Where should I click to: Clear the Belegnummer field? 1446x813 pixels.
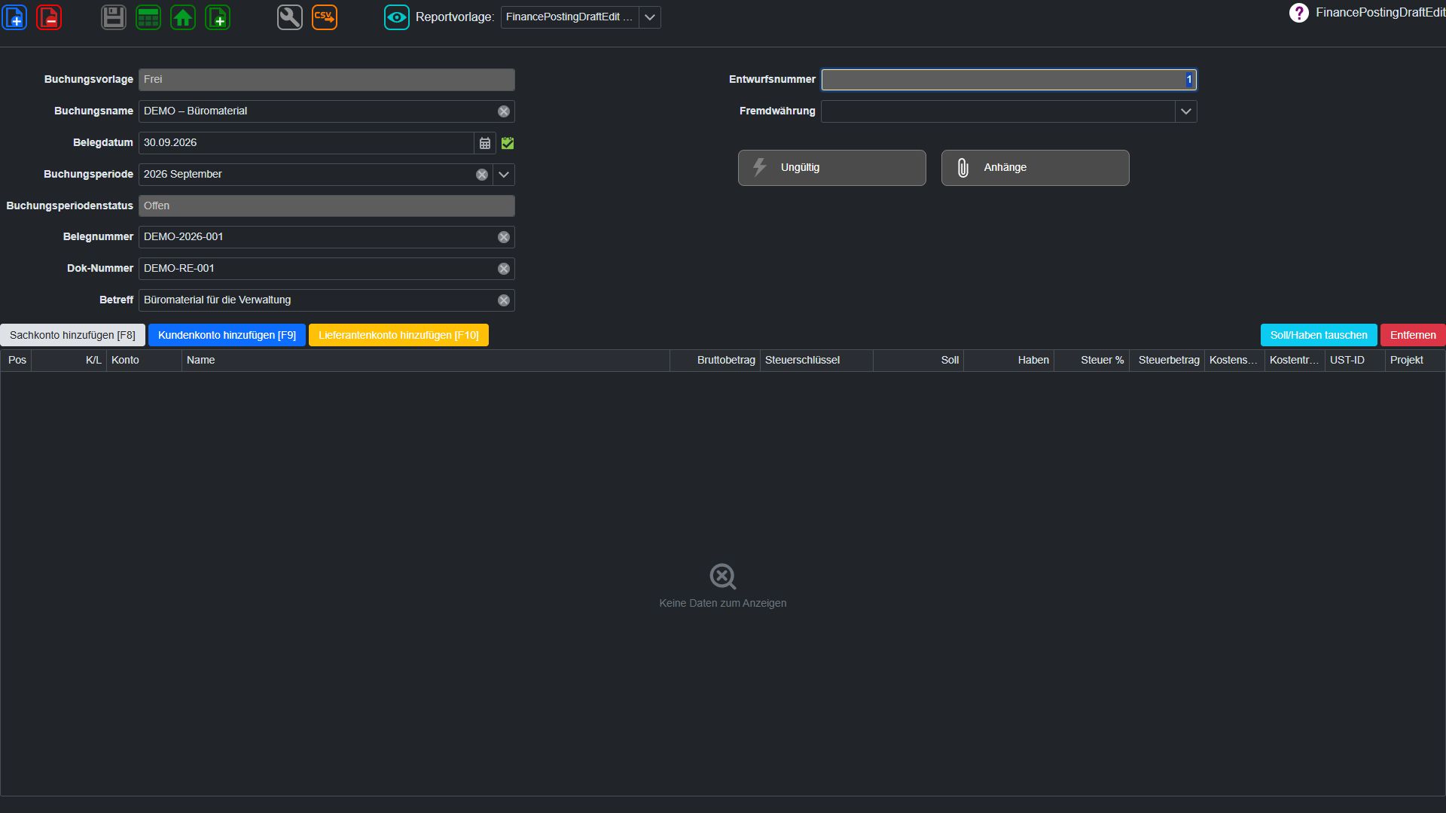point(504,237)
